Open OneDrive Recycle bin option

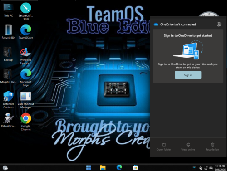212,147
